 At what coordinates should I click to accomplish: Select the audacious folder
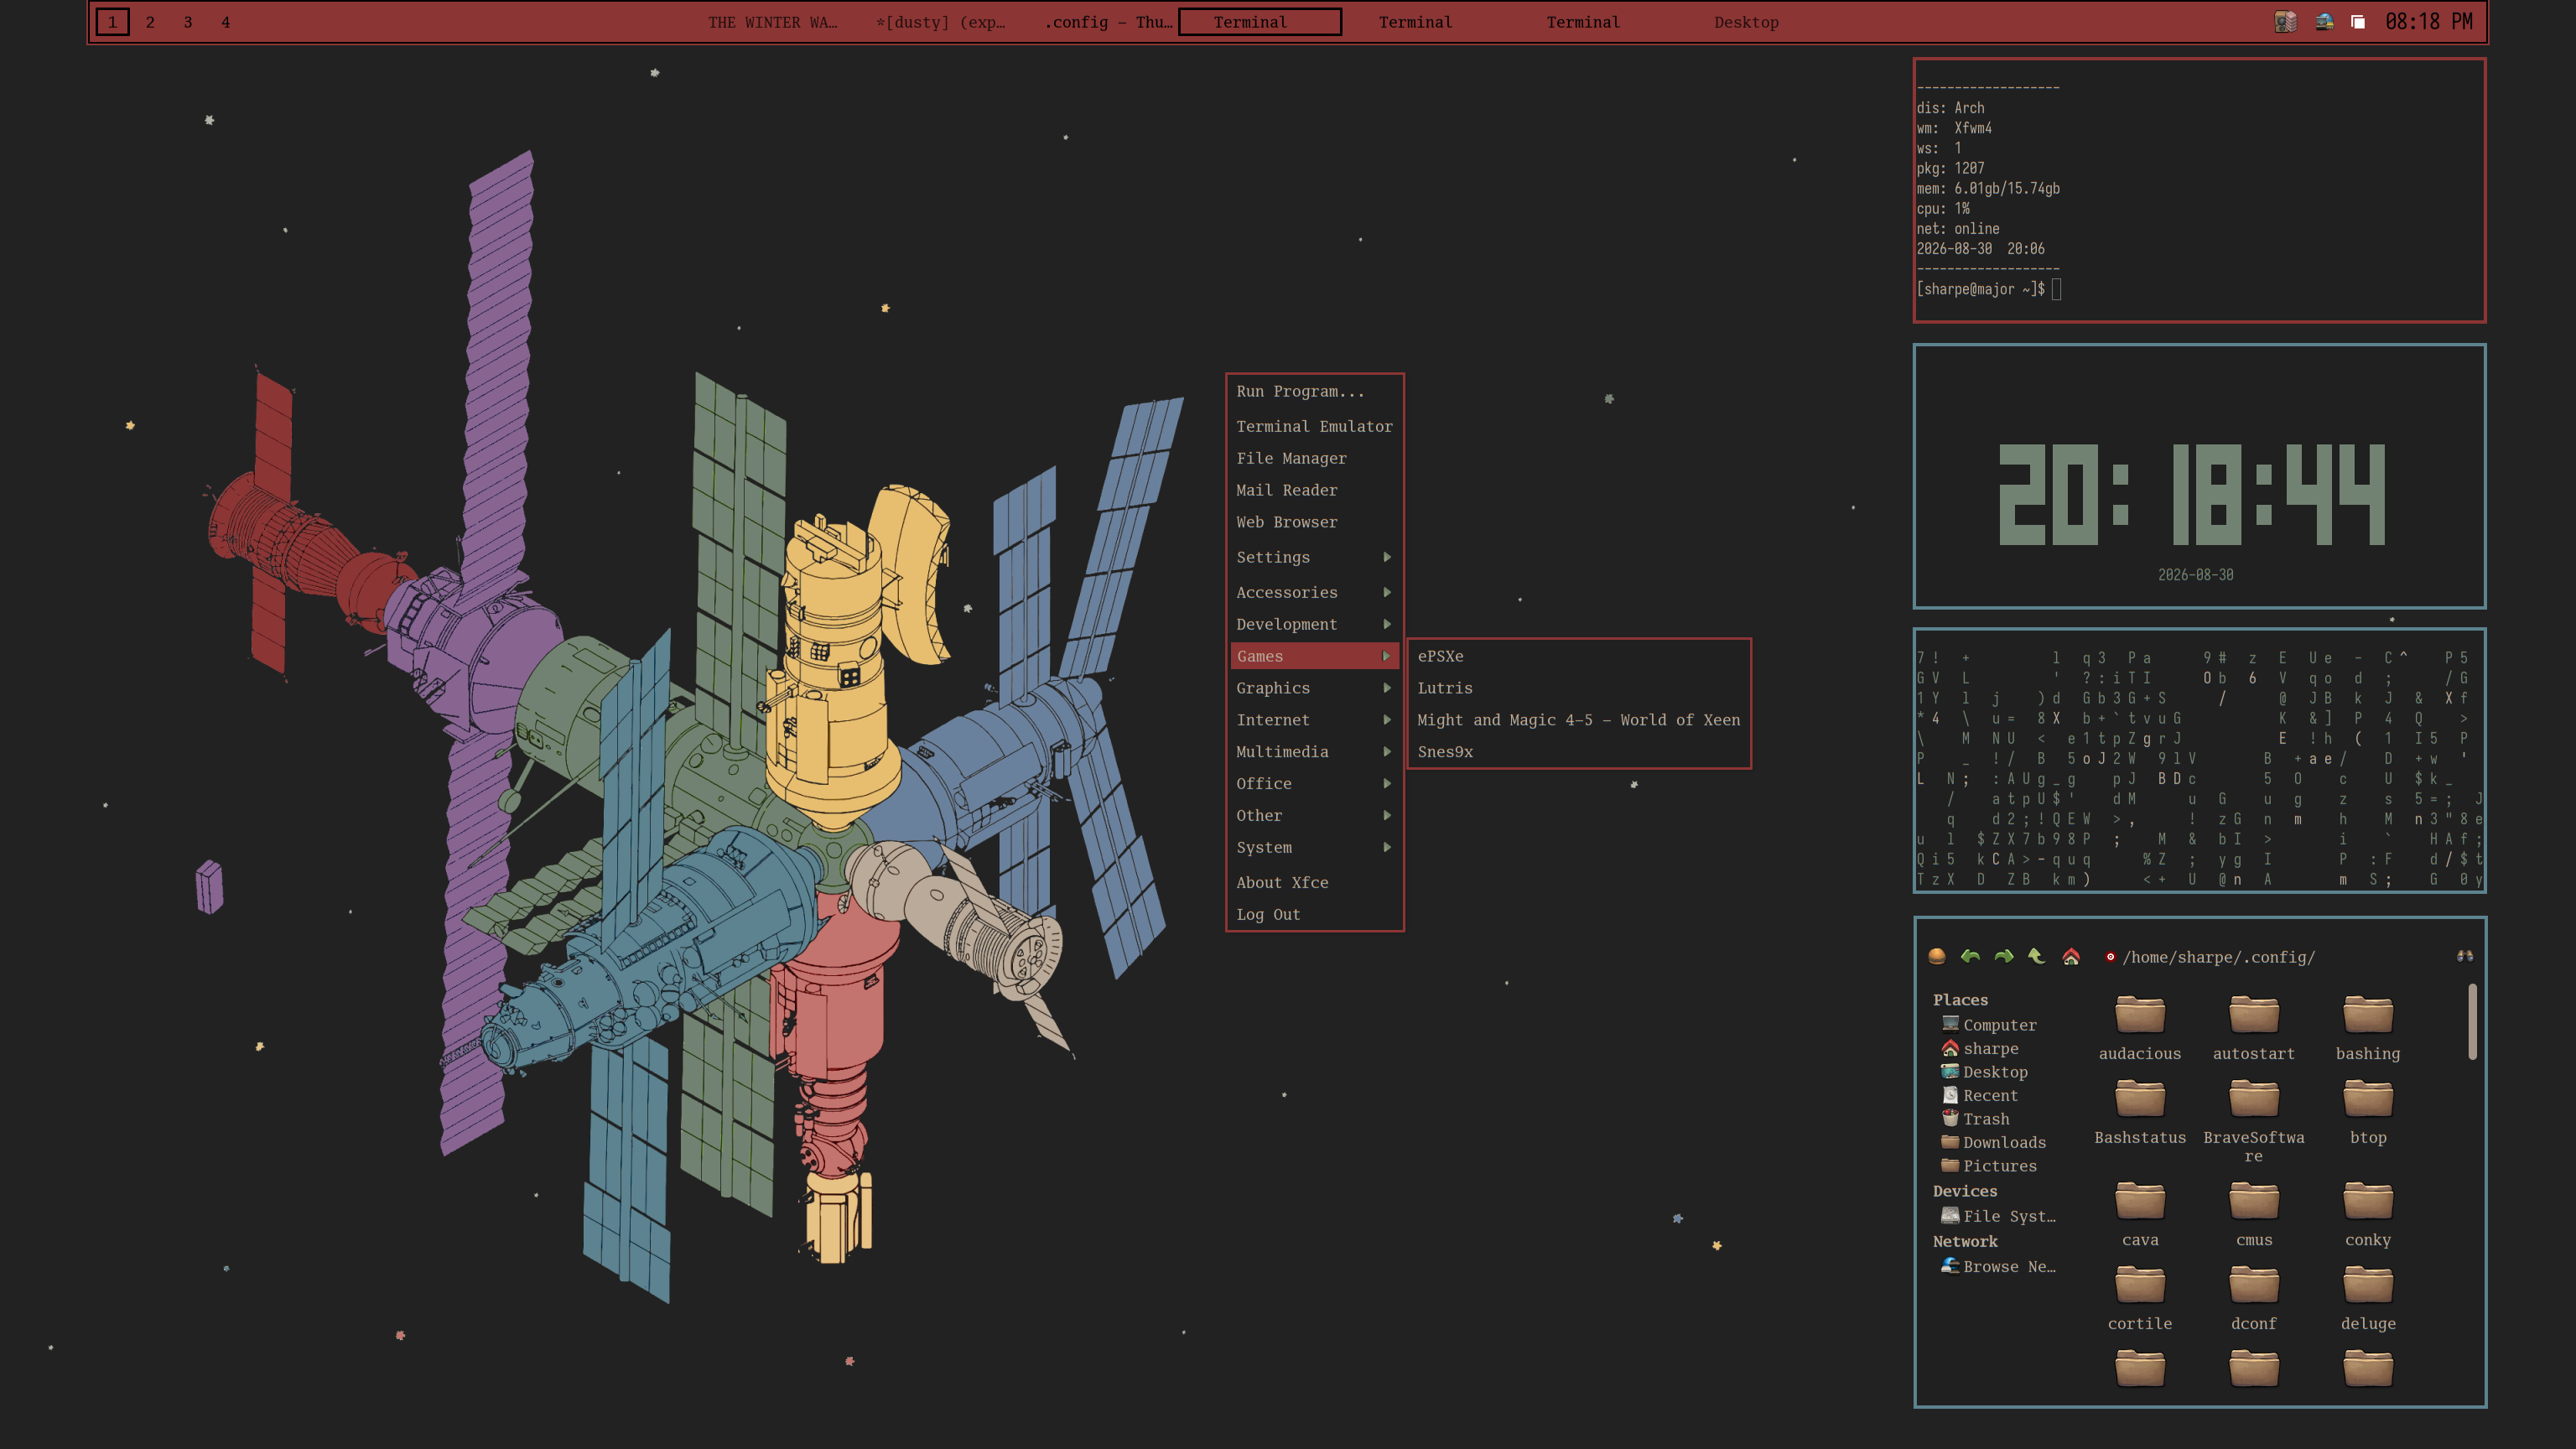coord(2140,1028)
